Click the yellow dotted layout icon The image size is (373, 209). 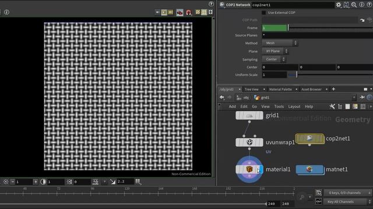198,12
